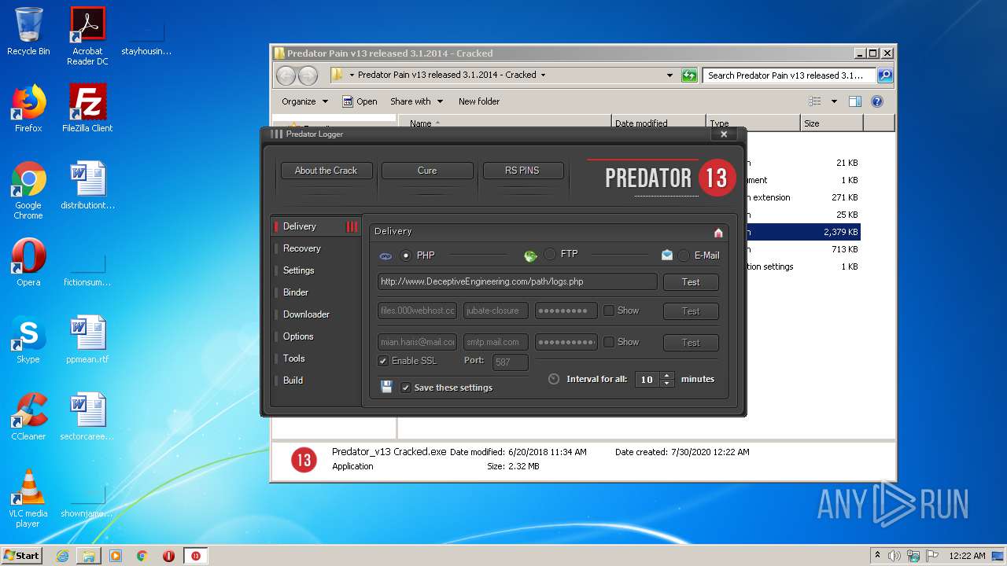Select the E-Mail delivery radio button
Image resolution: width=1007 pixels, height=566 pixels.
[684, 255]
